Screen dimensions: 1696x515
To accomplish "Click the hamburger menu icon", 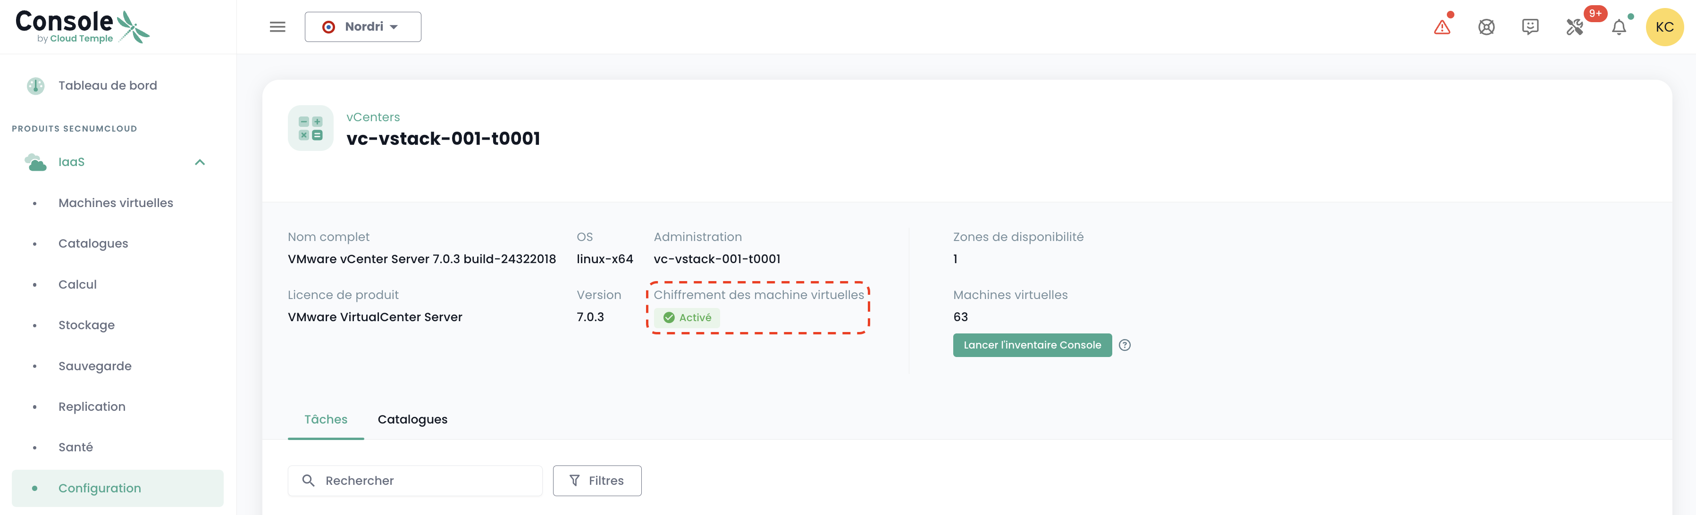I will [x=277, y=27].
